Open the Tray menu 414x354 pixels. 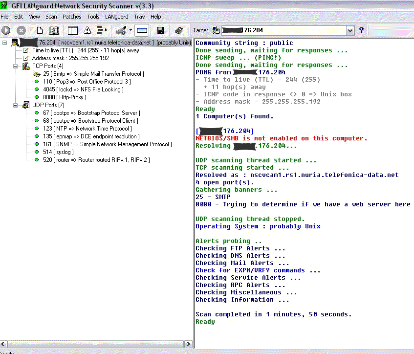139,17
